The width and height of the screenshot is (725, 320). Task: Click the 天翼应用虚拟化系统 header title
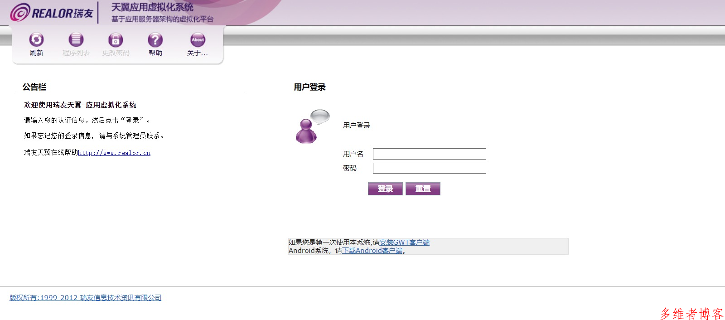pos(152,7)
